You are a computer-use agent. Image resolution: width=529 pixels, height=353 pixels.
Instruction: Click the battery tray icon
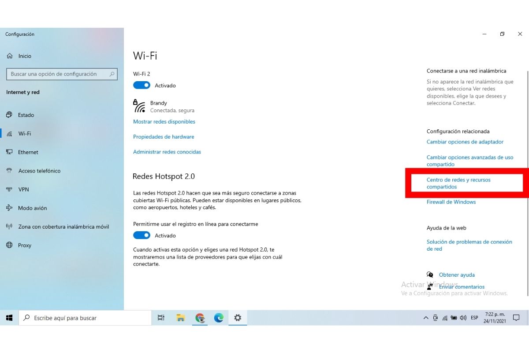(454, 318)
